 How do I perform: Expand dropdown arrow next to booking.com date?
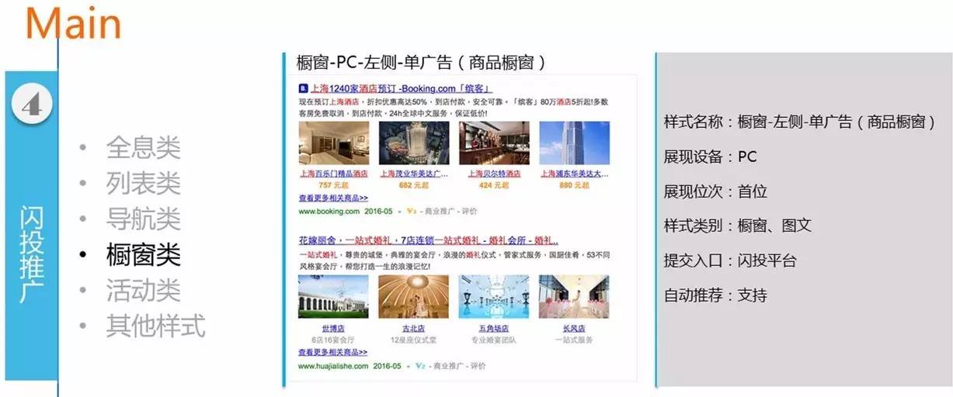coord(399,212)
